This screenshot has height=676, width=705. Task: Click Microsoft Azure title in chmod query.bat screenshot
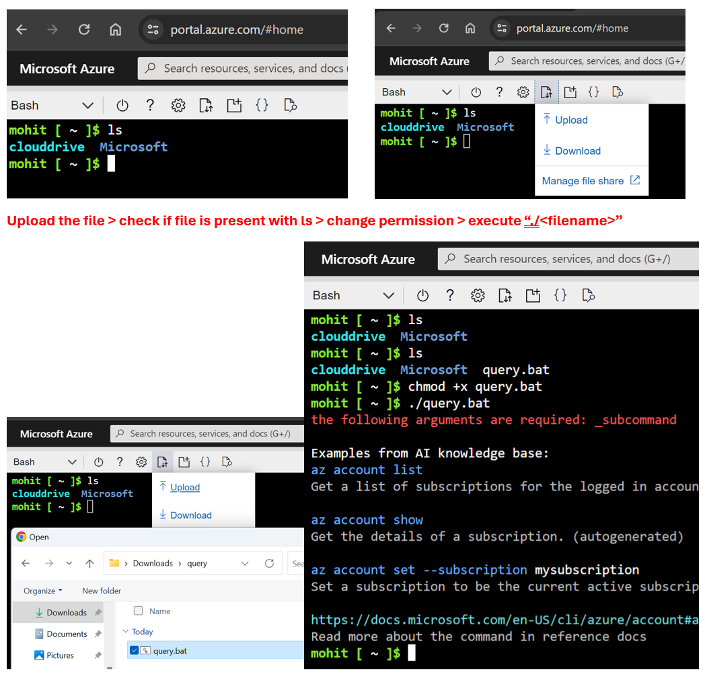point(368,260)
